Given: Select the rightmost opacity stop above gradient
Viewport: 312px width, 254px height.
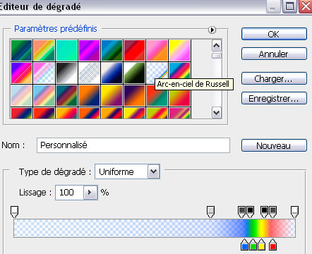Looking at the screenshot, I should tap(294, 212).
